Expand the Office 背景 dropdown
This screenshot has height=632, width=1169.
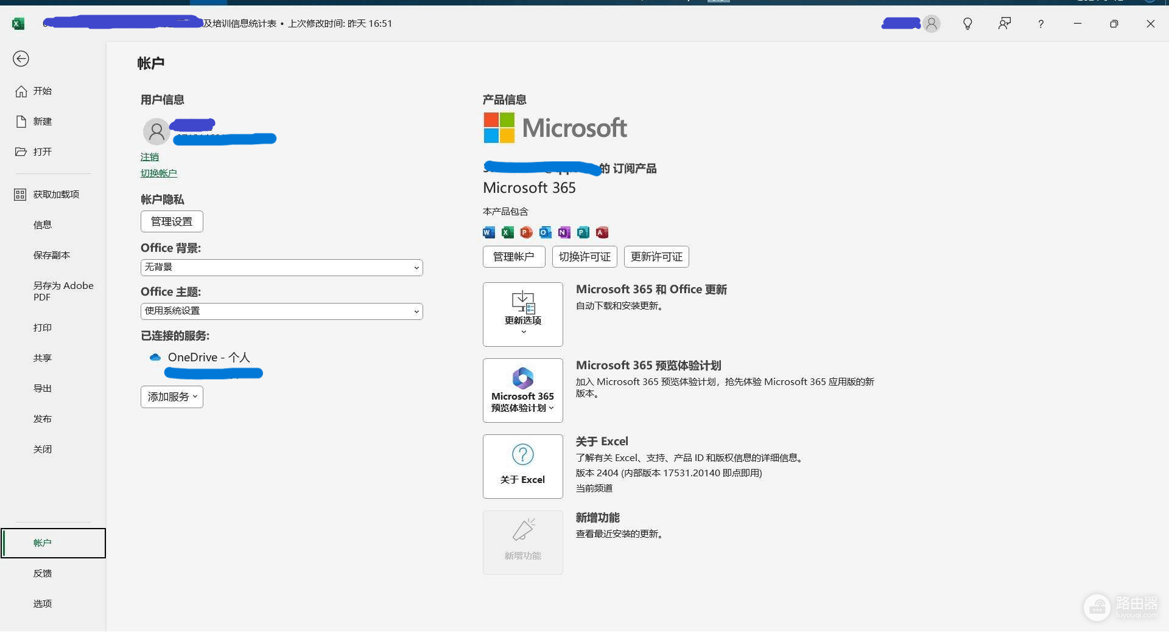[x=282, y=268]
